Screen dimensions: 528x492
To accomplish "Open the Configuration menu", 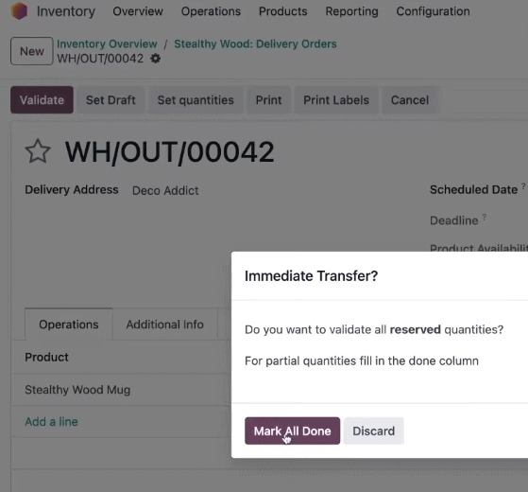I will [433, 11].
